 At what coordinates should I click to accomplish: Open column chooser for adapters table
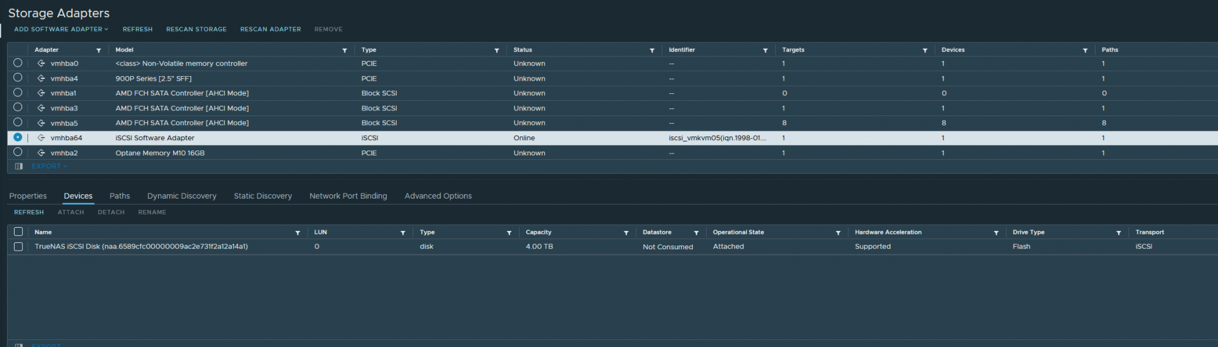[x=18, y=166]
